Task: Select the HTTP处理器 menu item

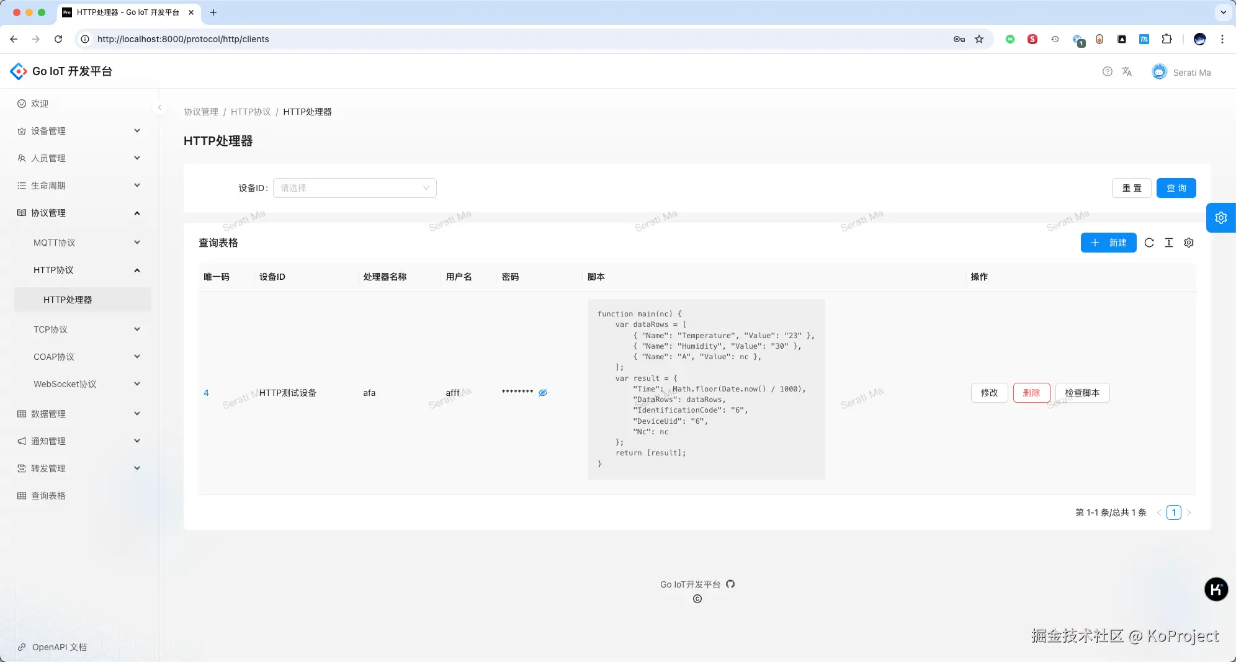Action: tap(82, 300)
